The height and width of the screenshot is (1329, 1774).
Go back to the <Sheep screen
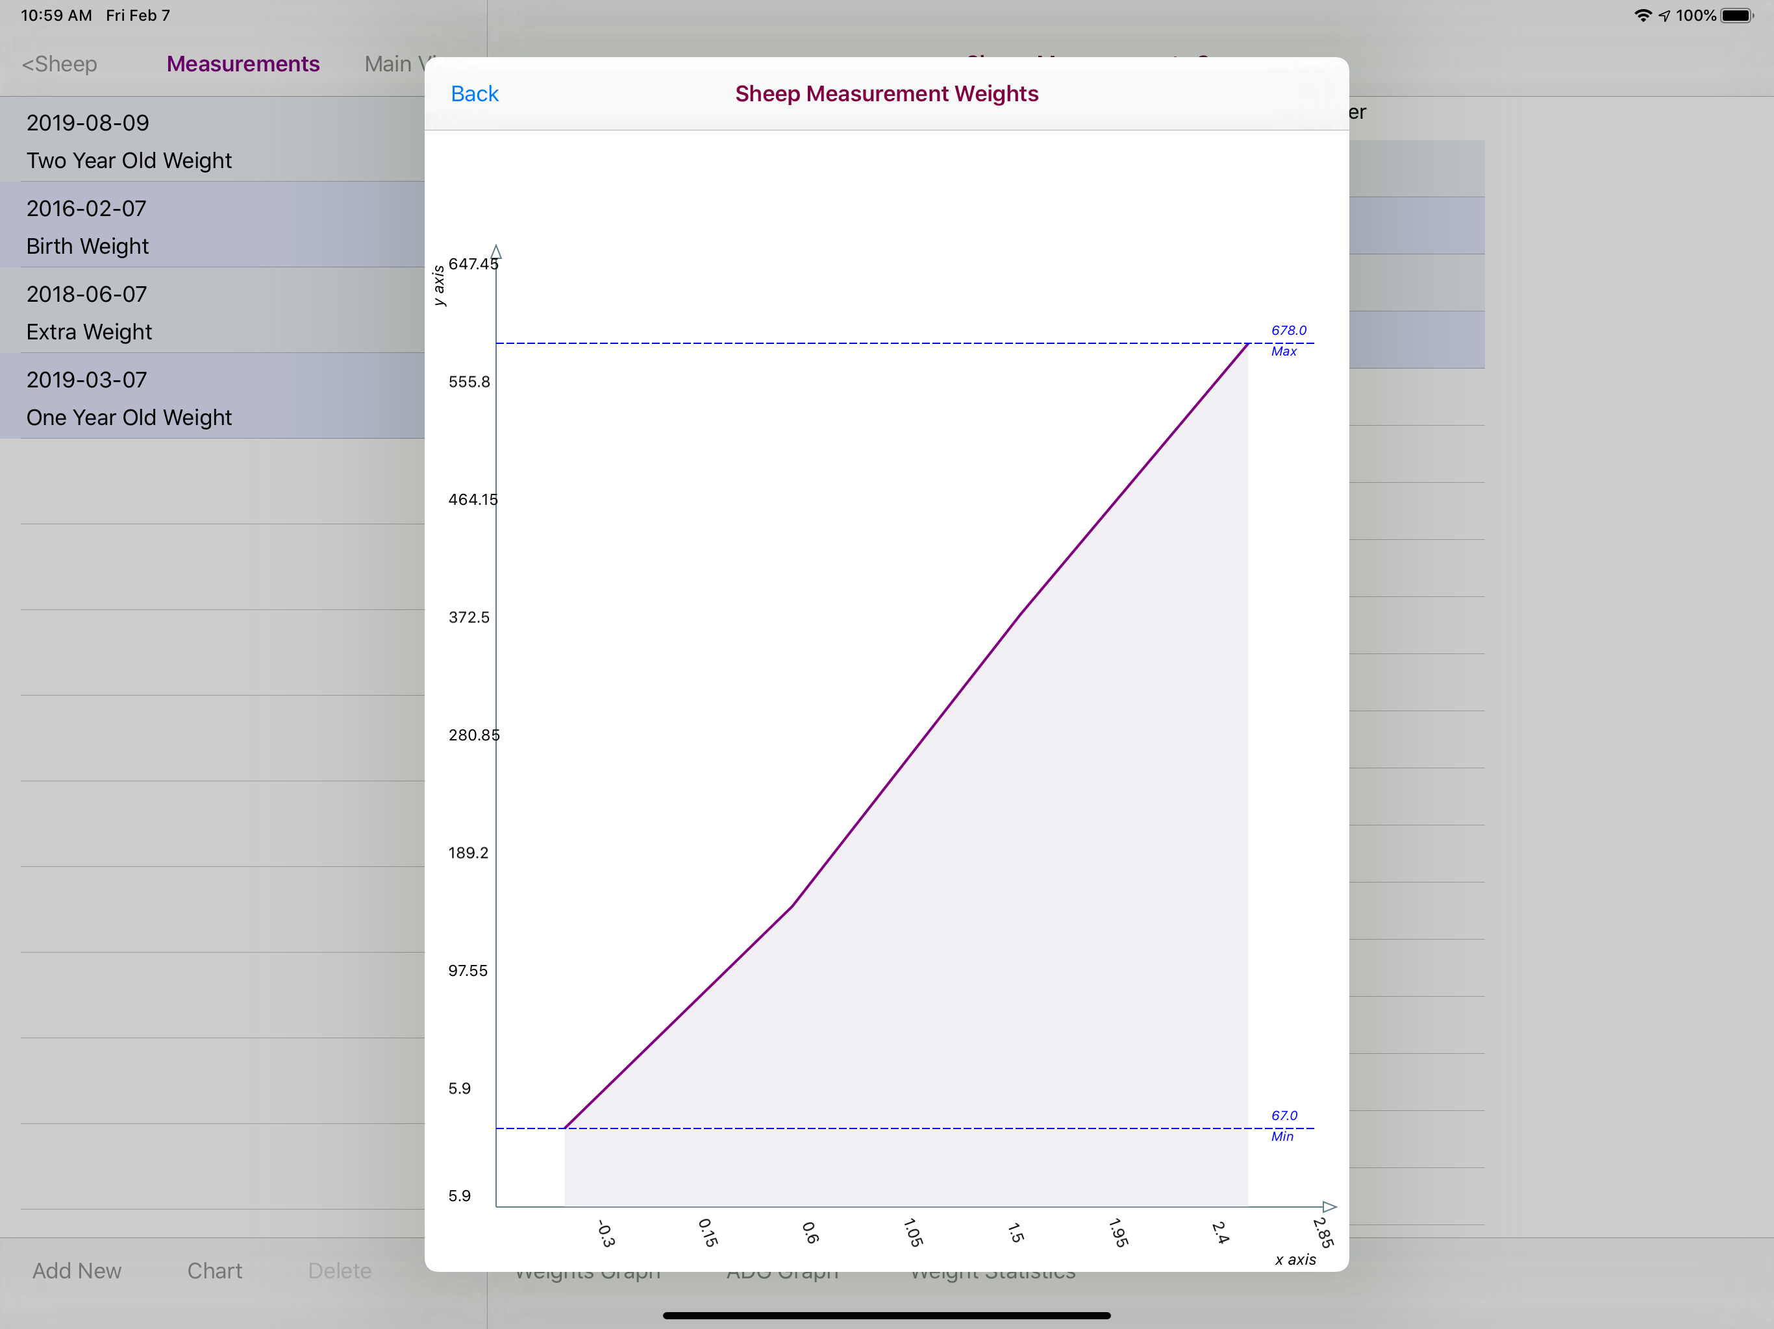59,64
